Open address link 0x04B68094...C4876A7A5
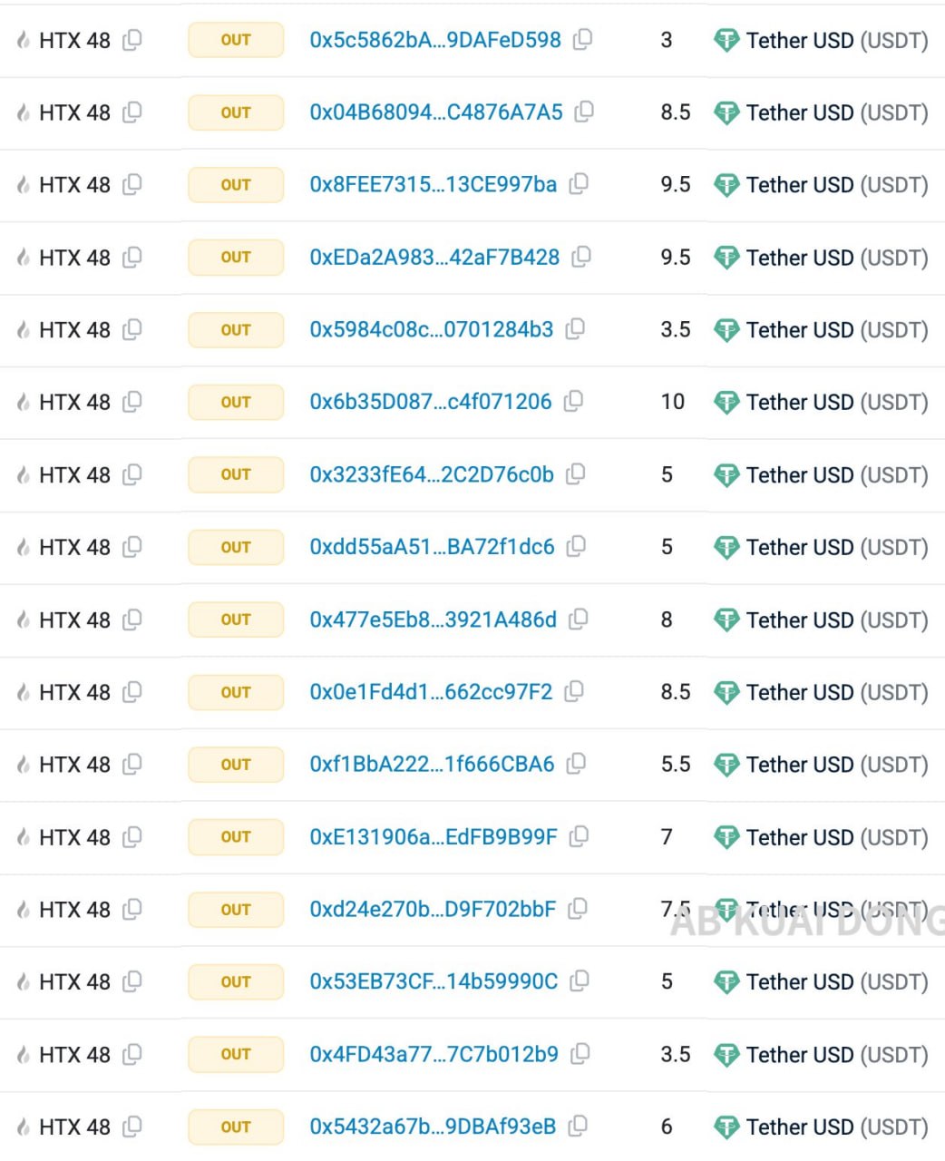The height and width of the screenshot is (1161, 945). coord(436,112)
